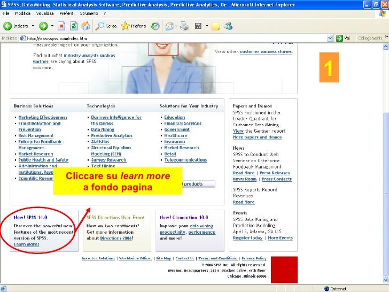Screen dimensions: 389x292
Task: Open the Directions 2006 link
Action: click(115, 238)
